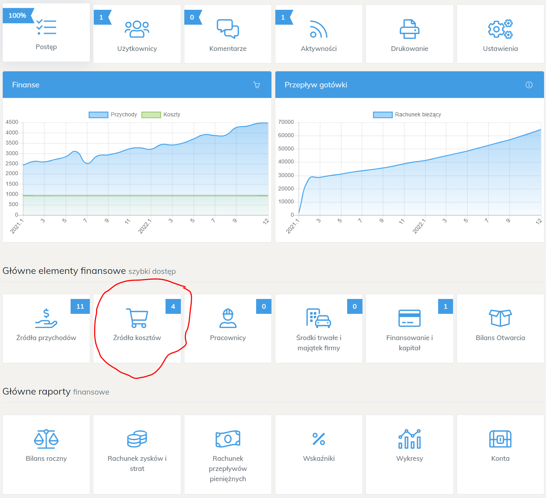This screenshot has width=546, height=498.
Task: Open Finansowanie i kapitał credit card icon
Action: pos(409,318)
